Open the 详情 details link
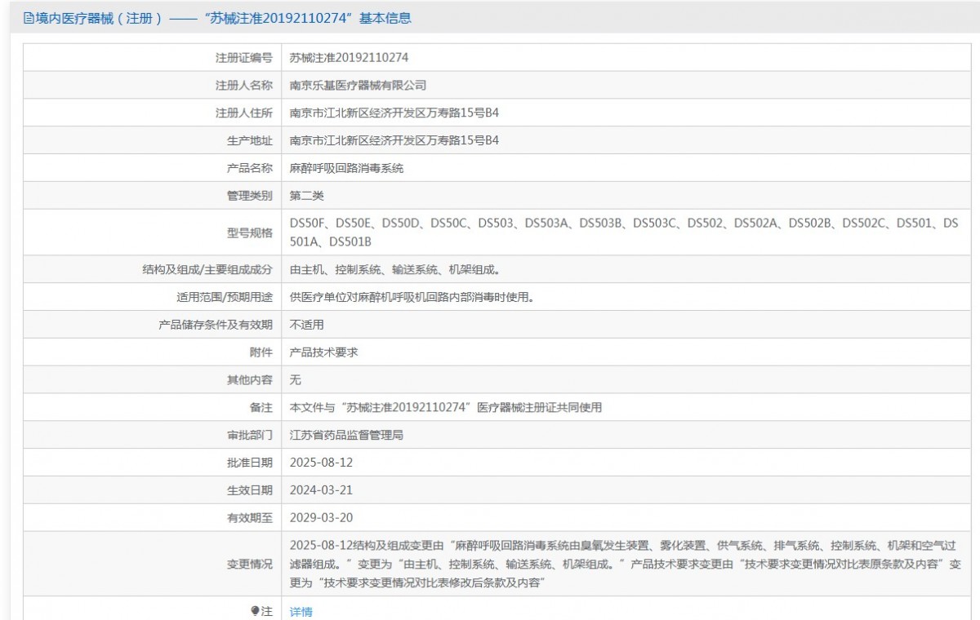The image size is (980, 620). click(x=301, y=611)
